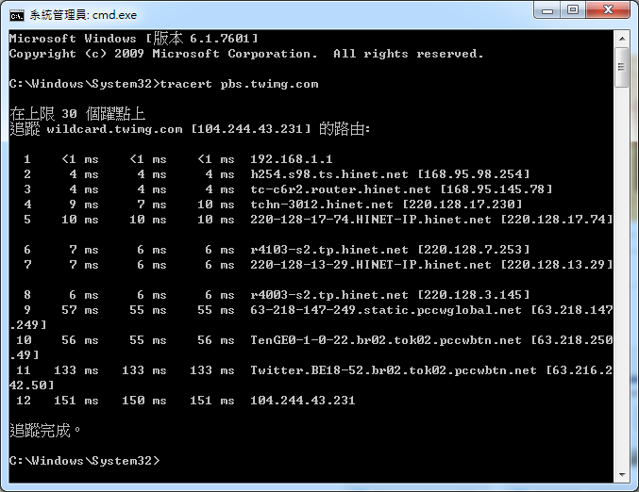Click '63-218-147-249.static.pccwglobal.net' hostname
The width and height of the screenshot is (639, 492).
click(x=386, y=310)
